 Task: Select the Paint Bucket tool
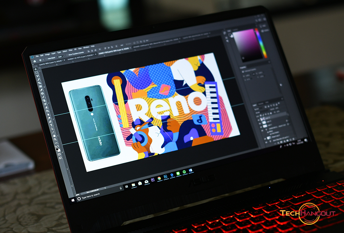(48, 111)
